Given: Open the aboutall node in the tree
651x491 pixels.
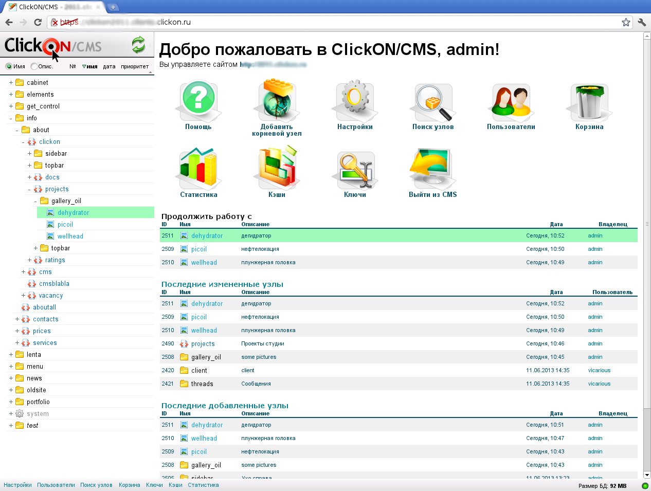Looking at the screenshot, I should [45, 307].
